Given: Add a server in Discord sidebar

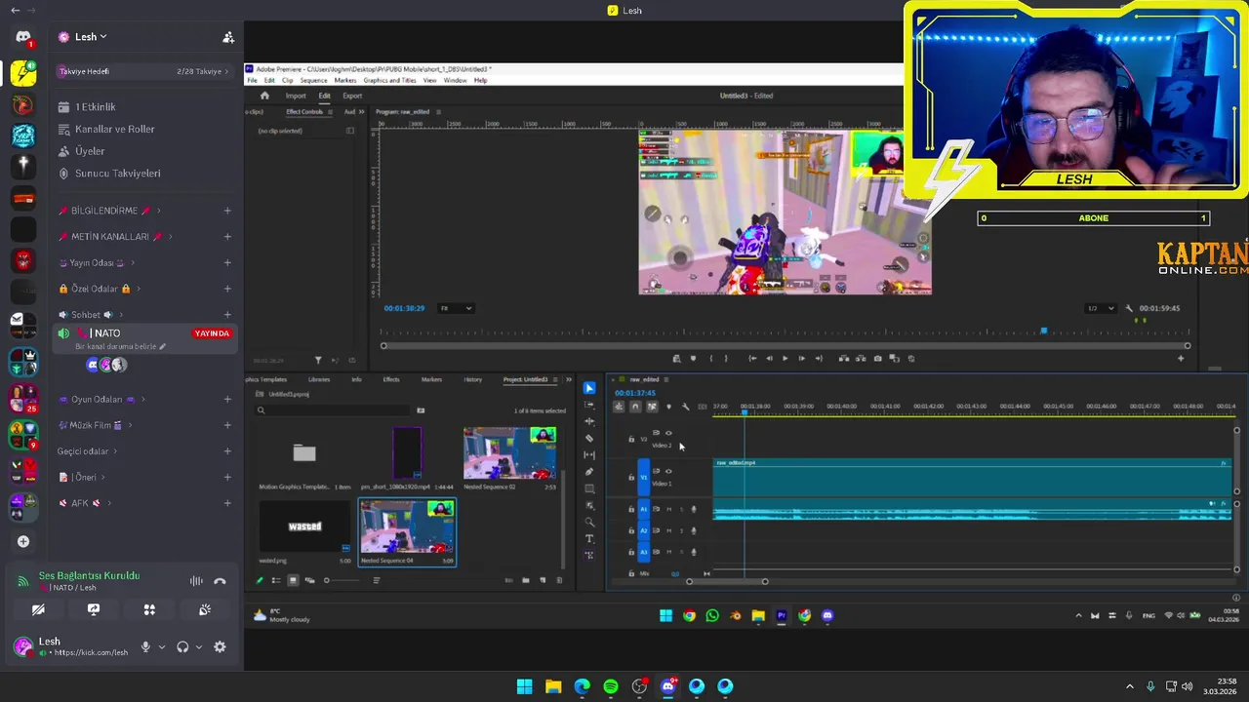Looking at the screenshot, I should point(23,541).
